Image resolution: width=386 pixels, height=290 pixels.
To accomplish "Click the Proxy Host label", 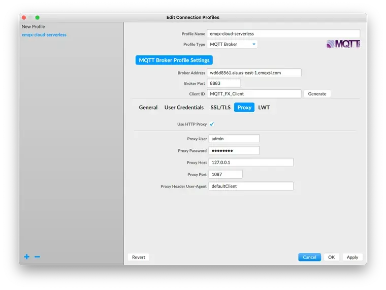I will (x=197, y=163).
